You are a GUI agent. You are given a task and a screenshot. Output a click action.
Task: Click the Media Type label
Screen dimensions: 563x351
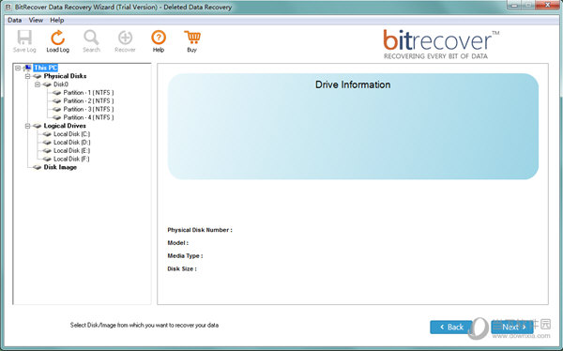coord(185,256)
